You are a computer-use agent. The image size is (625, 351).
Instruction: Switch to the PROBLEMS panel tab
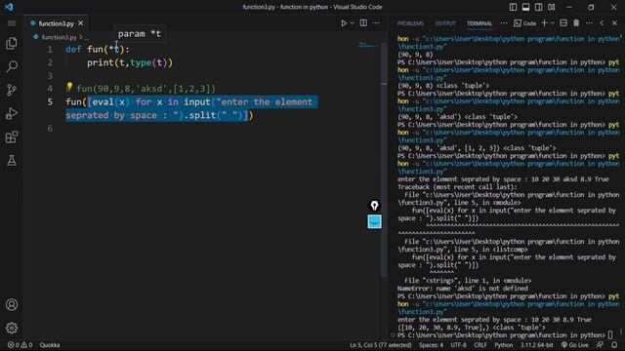coord(410,23)
